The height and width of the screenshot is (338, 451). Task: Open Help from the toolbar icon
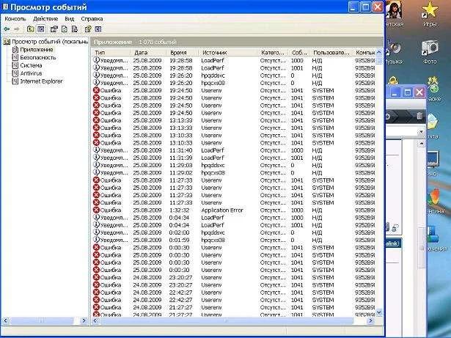coord(88,29)
